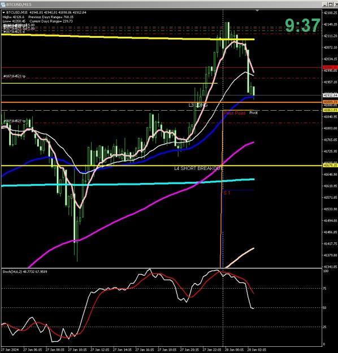The image size is (338, 353).
Task: Click the #107164527 tp order line label
Action: point(15,121)
